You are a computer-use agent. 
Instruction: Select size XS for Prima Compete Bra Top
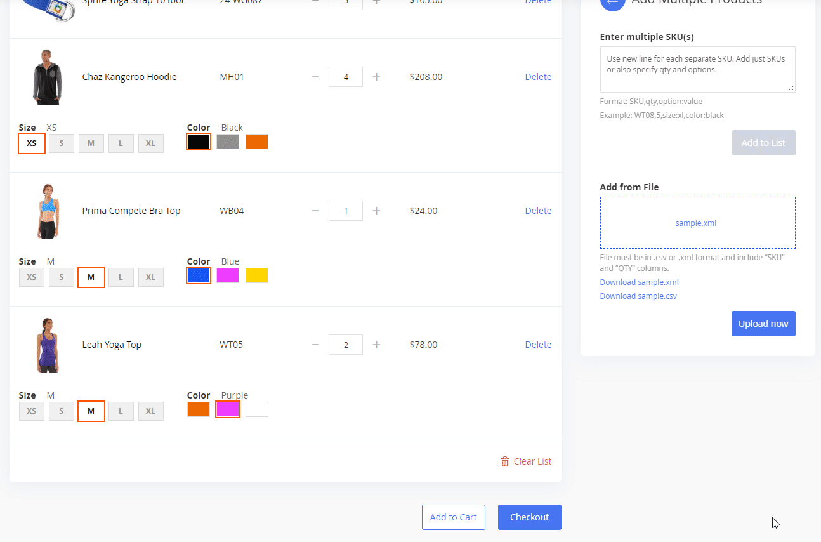[32, 277]
